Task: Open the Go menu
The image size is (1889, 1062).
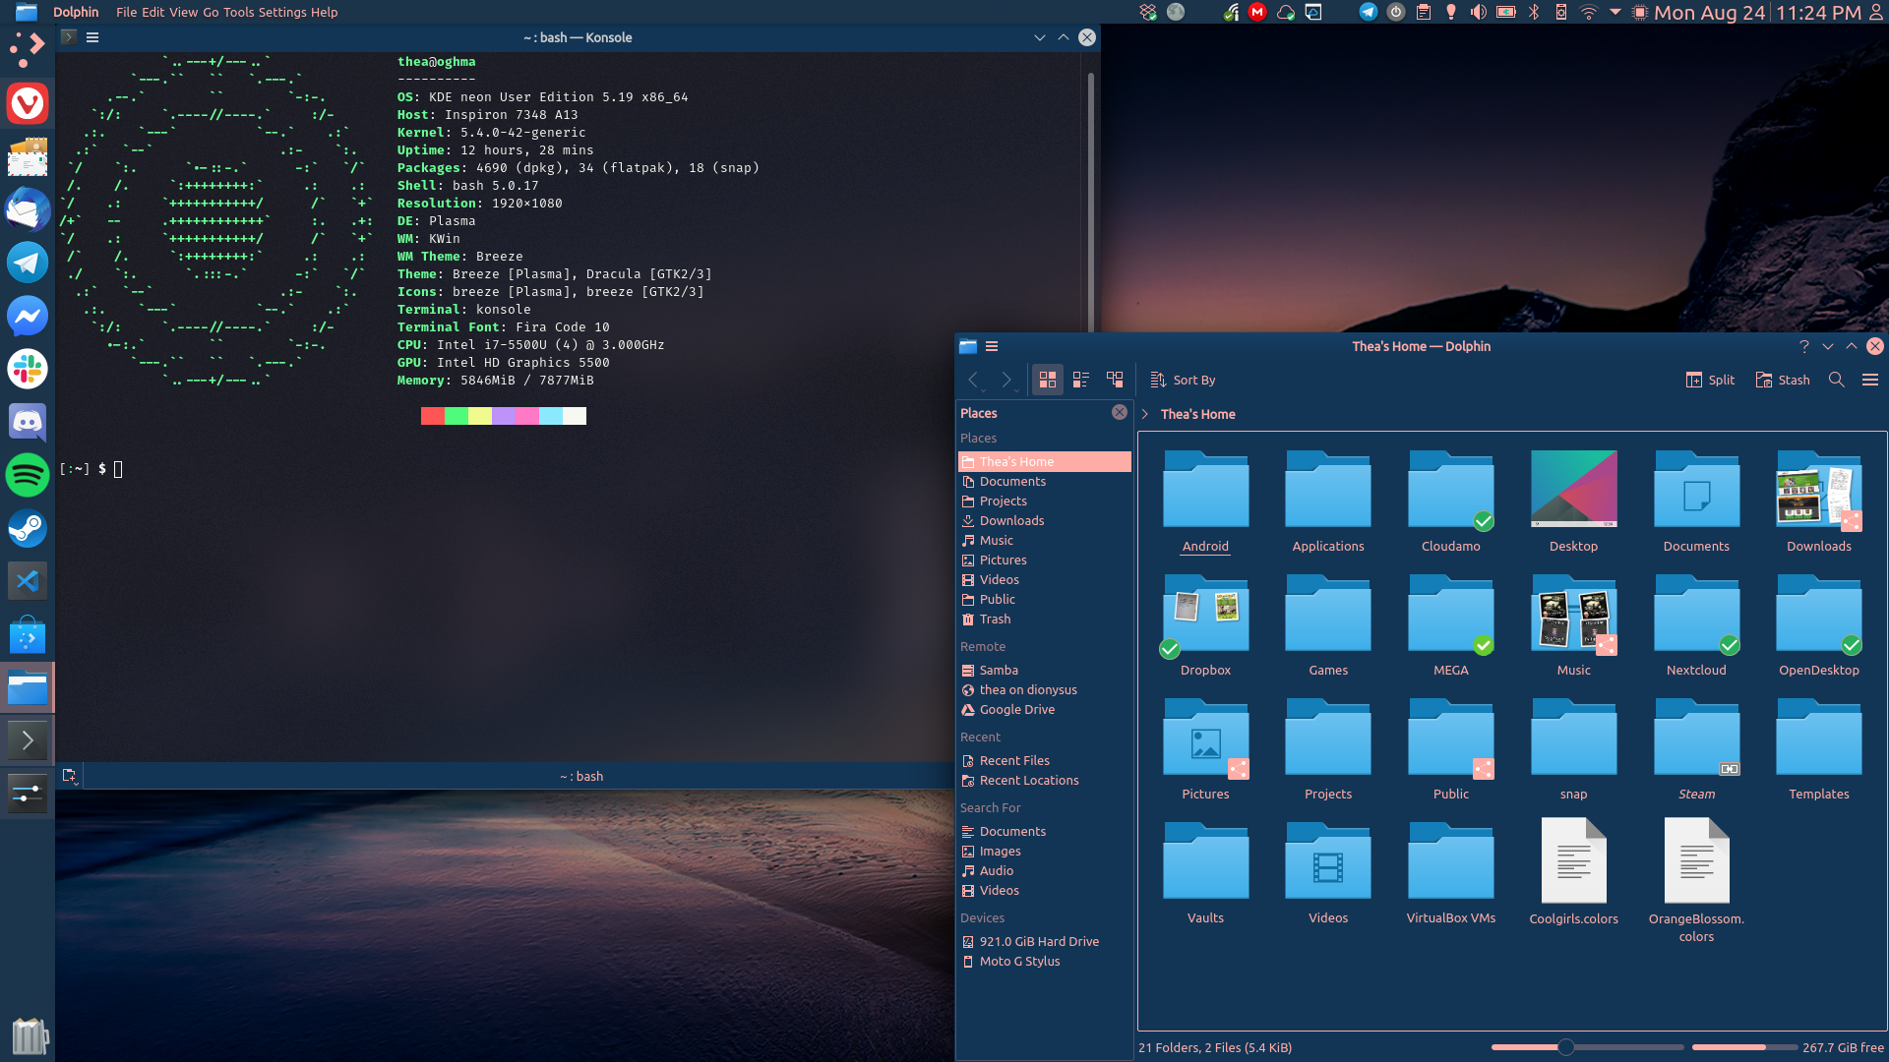Action: [211, 12]
